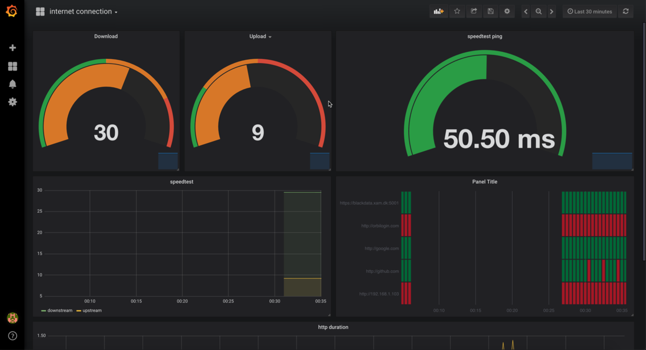Save the dashboard
Viewport: 646px width, 350px height.
490,11
